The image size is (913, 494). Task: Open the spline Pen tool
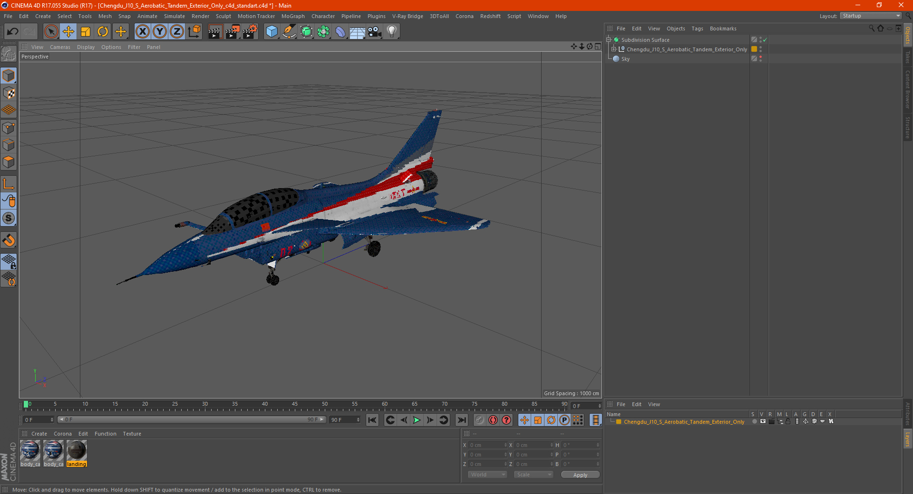click(289, 32)
